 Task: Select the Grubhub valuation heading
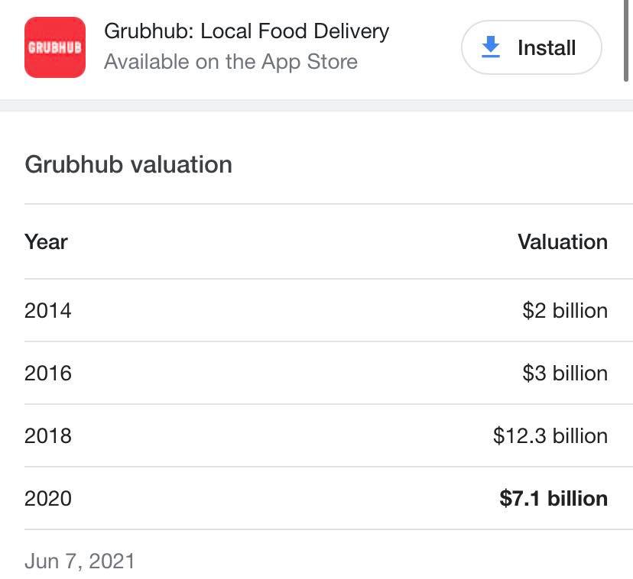click(x=128, y=164)
